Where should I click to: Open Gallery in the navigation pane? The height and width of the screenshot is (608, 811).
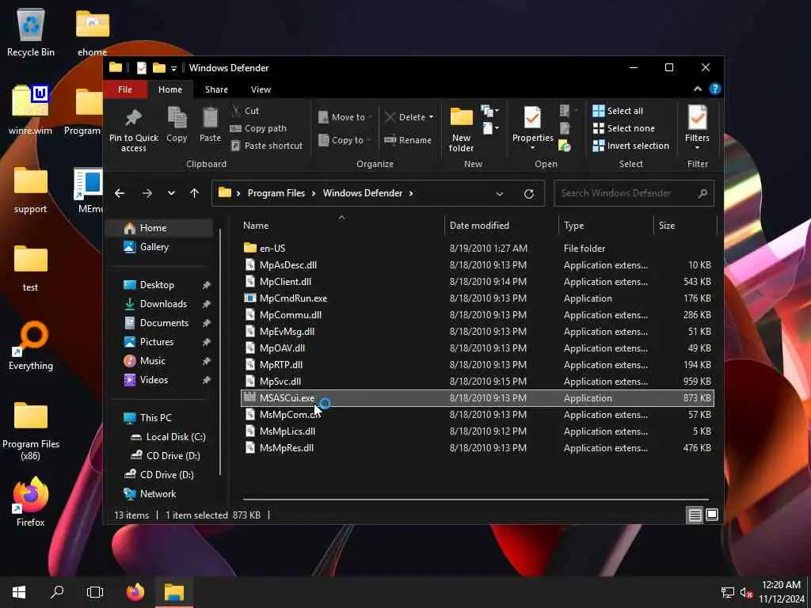point(154,247)
